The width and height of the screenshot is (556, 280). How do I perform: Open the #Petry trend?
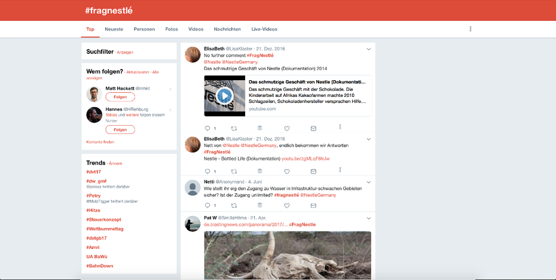(93, 196)
